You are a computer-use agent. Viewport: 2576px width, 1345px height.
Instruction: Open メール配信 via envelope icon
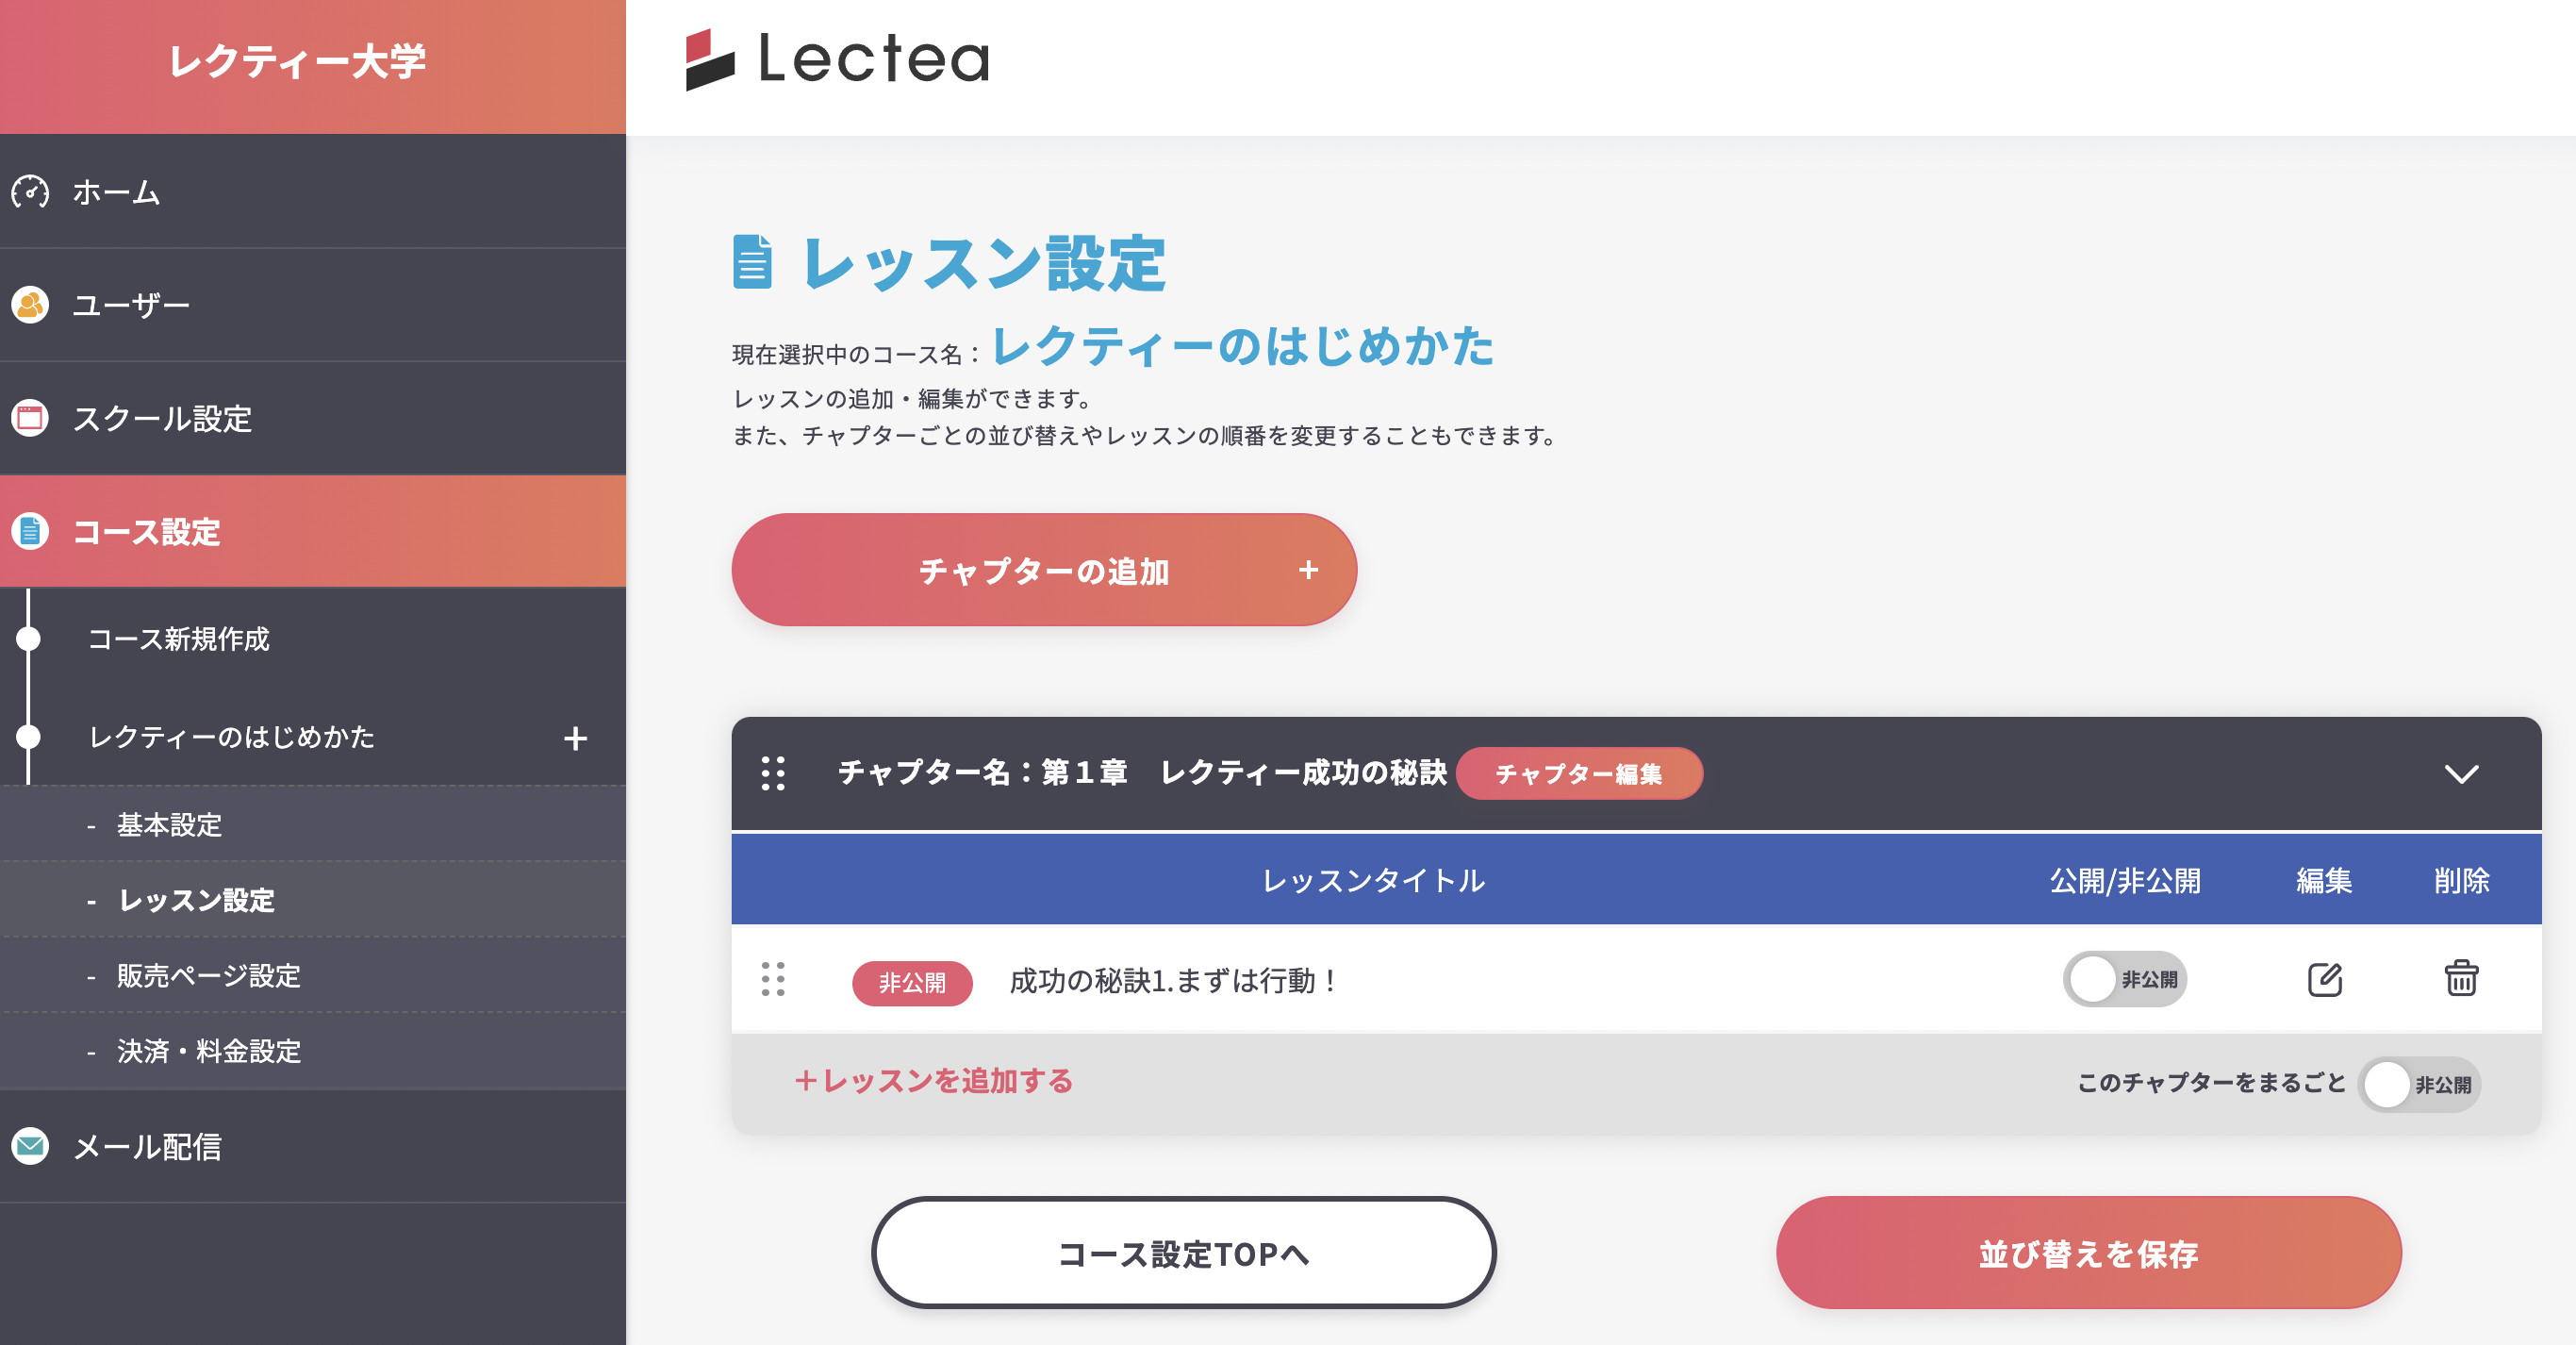pos(30,1147)
